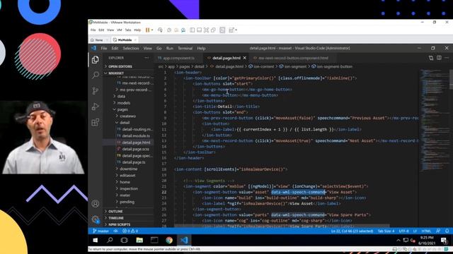The width and height of the screenshot is (453, 254).
Task: Open VMware Tabs menu
Action: [128, 30]
